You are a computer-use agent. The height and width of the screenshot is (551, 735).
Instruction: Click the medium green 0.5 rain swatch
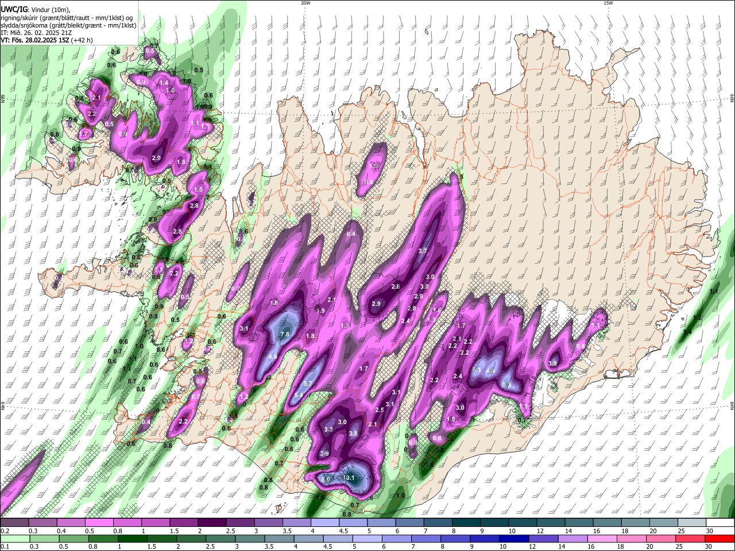pyautogui.click(x=73, y=538)
